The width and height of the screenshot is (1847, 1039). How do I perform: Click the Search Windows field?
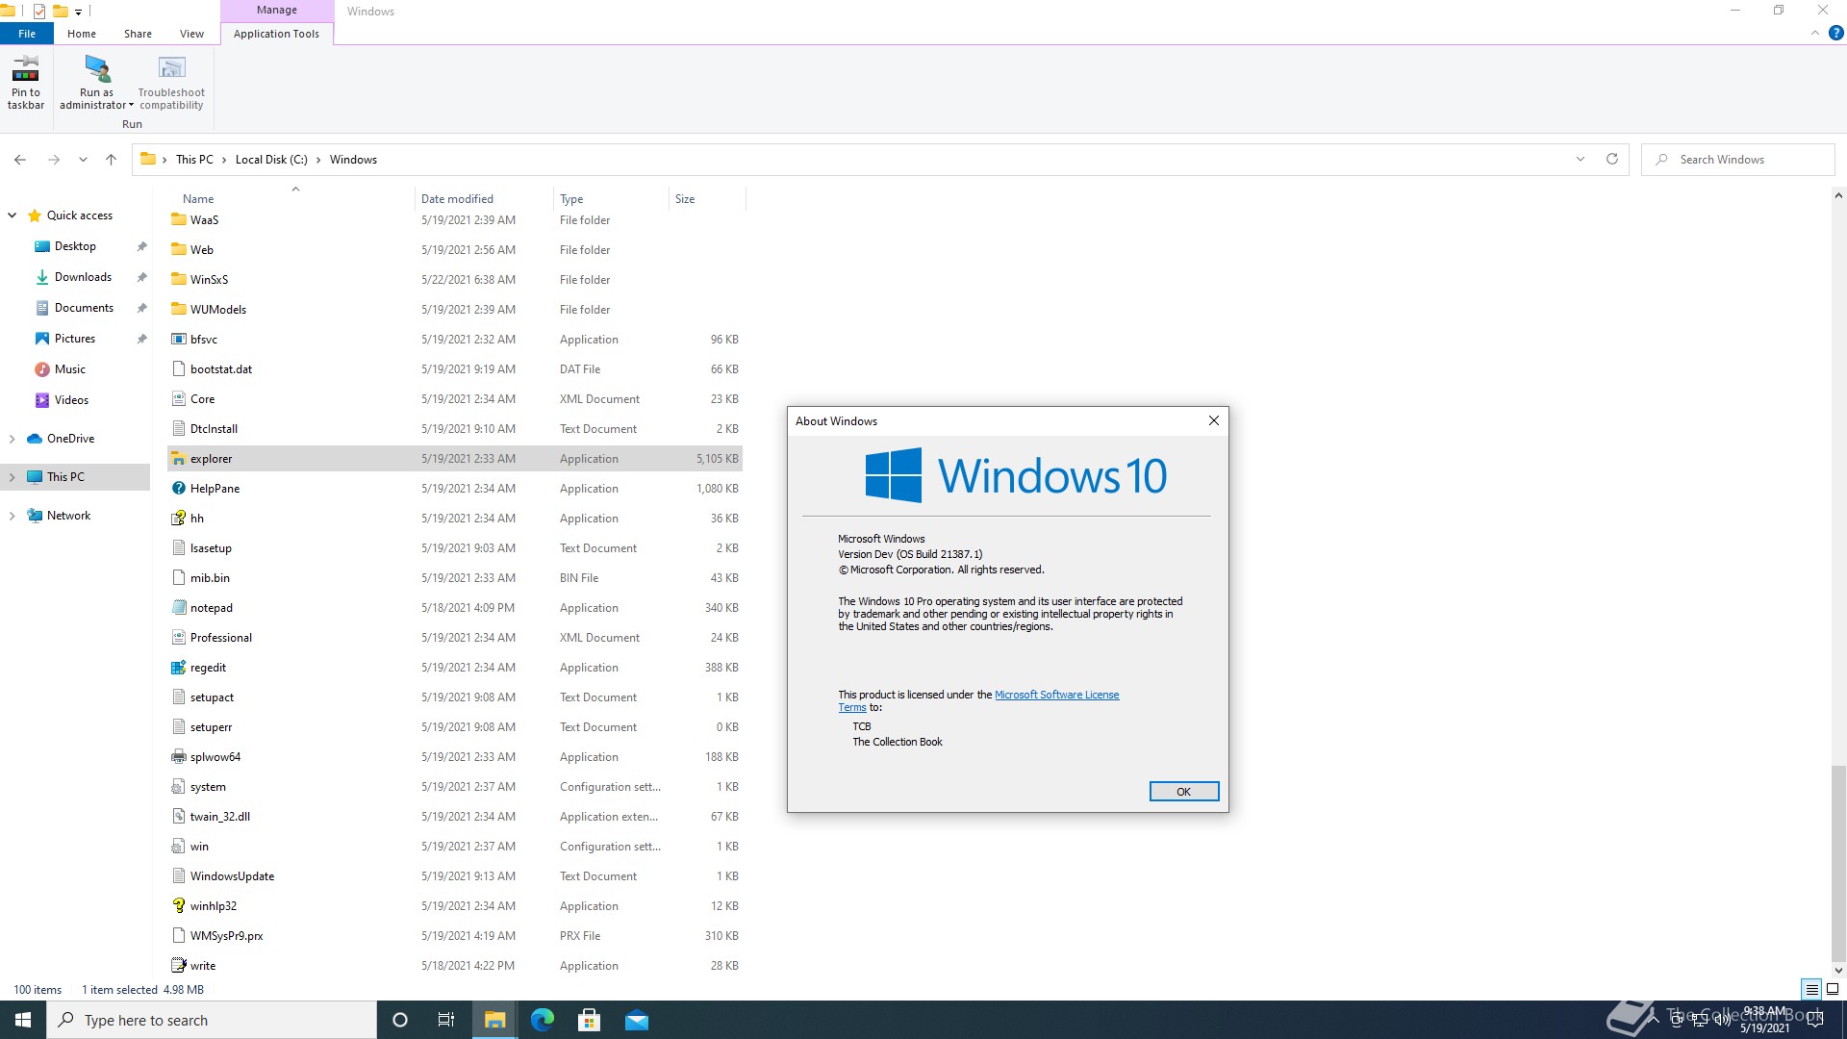tap(1738, 160)
